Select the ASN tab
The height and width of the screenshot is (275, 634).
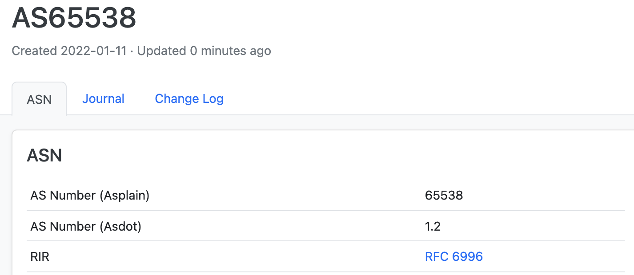coord(39,99)
